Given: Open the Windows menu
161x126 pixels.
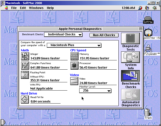Looking at the screenshot, I should pos(36,8).
